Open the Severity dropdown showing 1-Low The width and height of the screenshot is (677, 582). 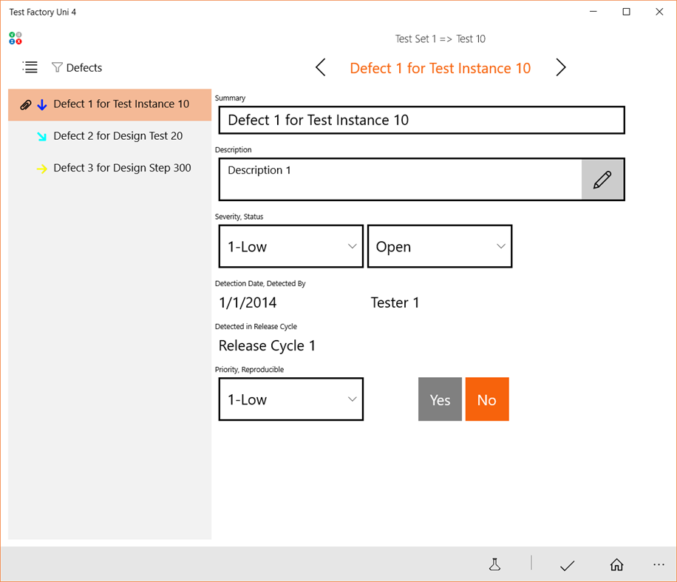coord(290,246)
